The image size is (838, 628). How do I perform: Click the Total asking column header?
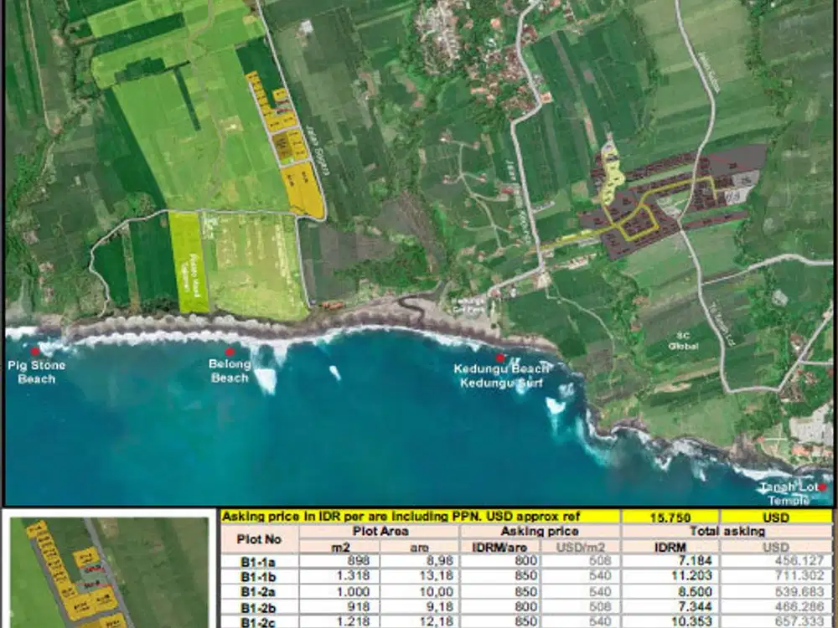click(x=727, y=531)
